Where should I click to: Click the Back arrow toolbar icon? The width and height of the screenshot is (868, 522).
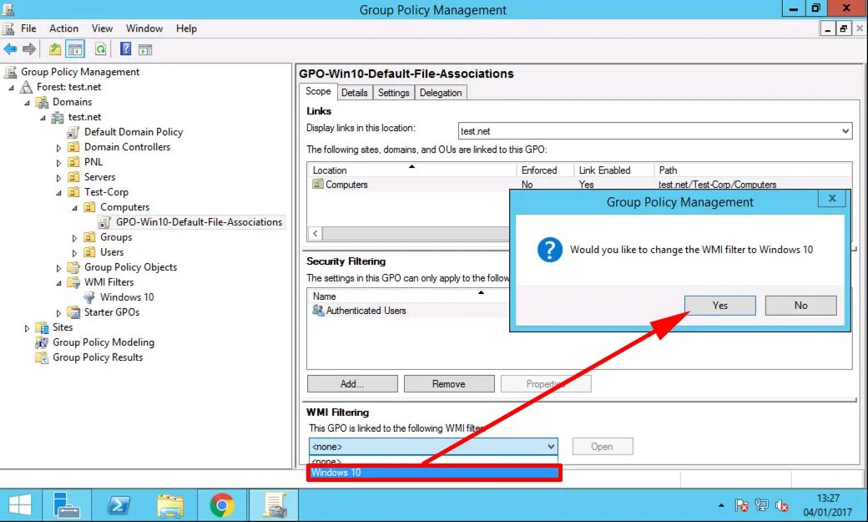point(10,49)
